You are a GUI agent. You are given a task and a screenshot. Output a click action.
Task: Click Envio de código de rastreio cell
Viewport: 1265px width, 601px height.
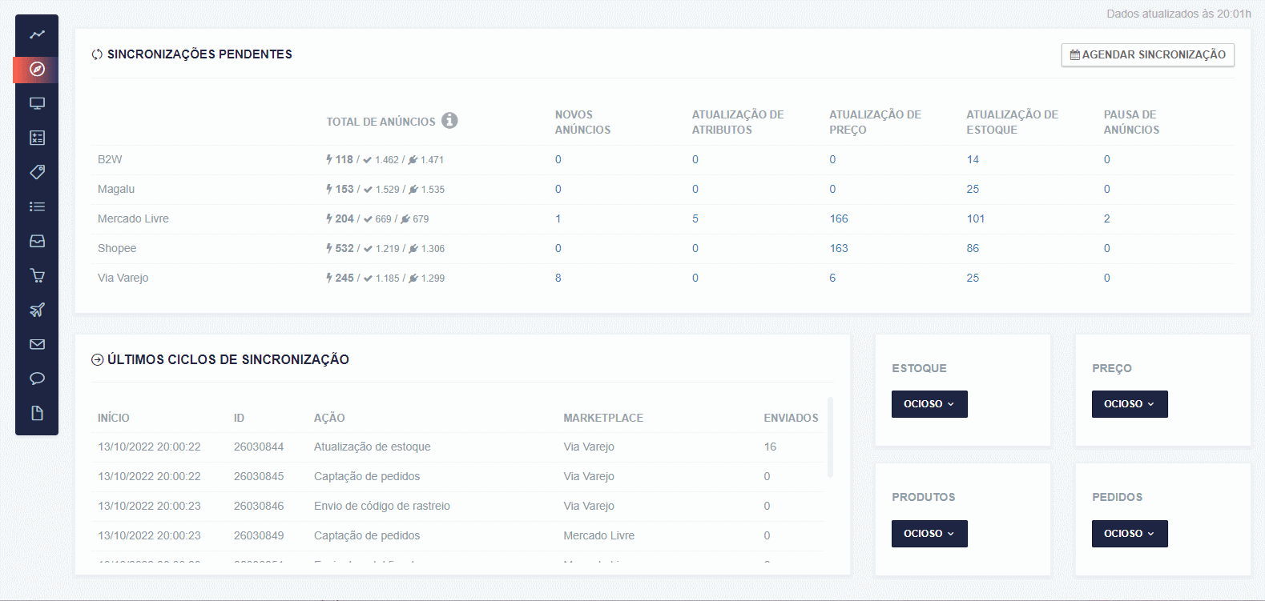(x=382, y=506)
